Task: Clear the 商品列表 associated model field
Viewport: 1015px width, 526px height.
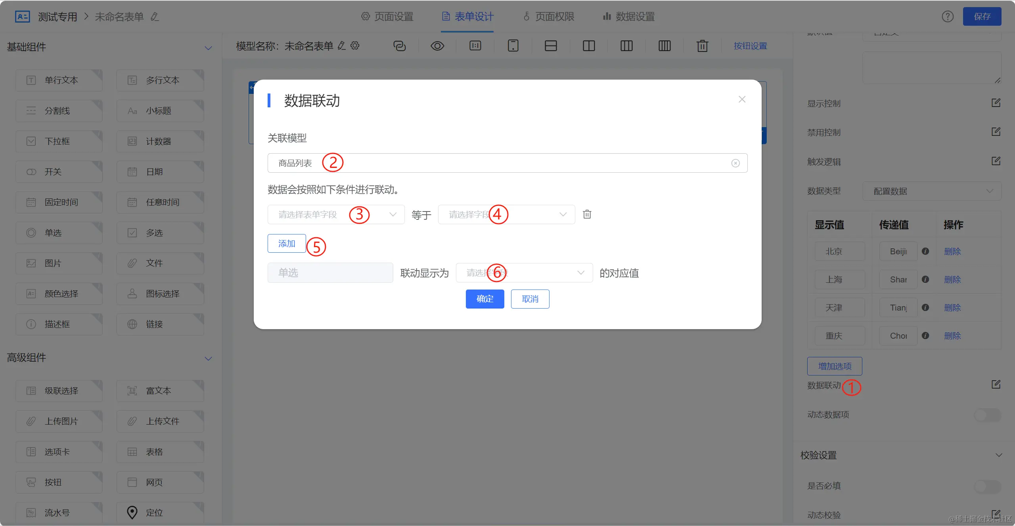Action: tap(735, 163)
